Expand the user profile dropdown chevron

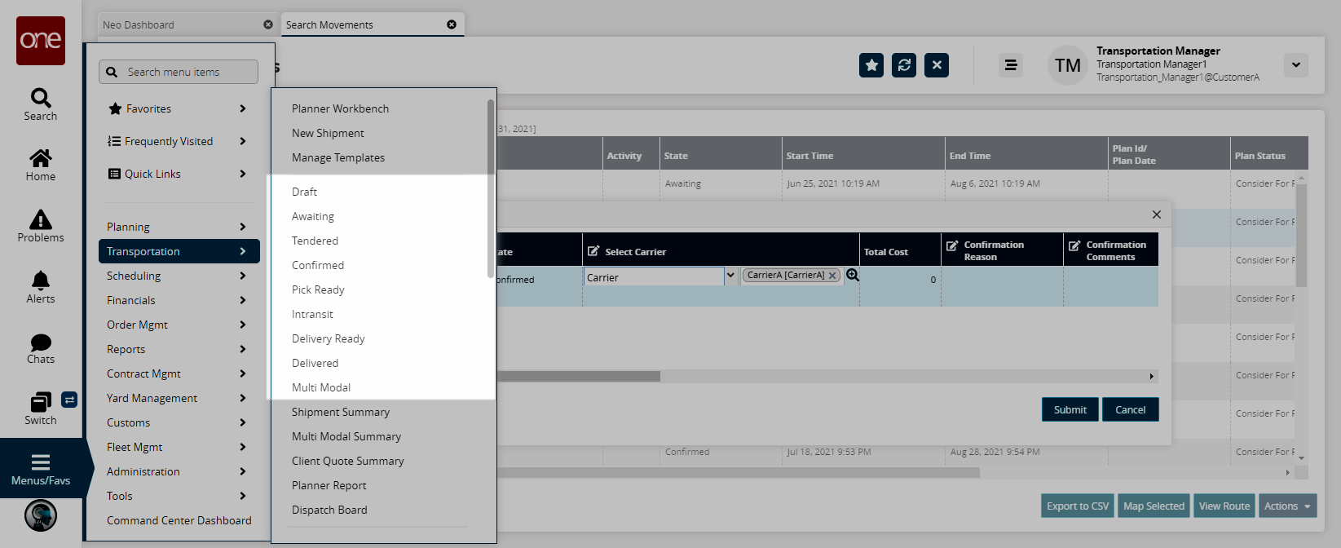point(1296,65)
